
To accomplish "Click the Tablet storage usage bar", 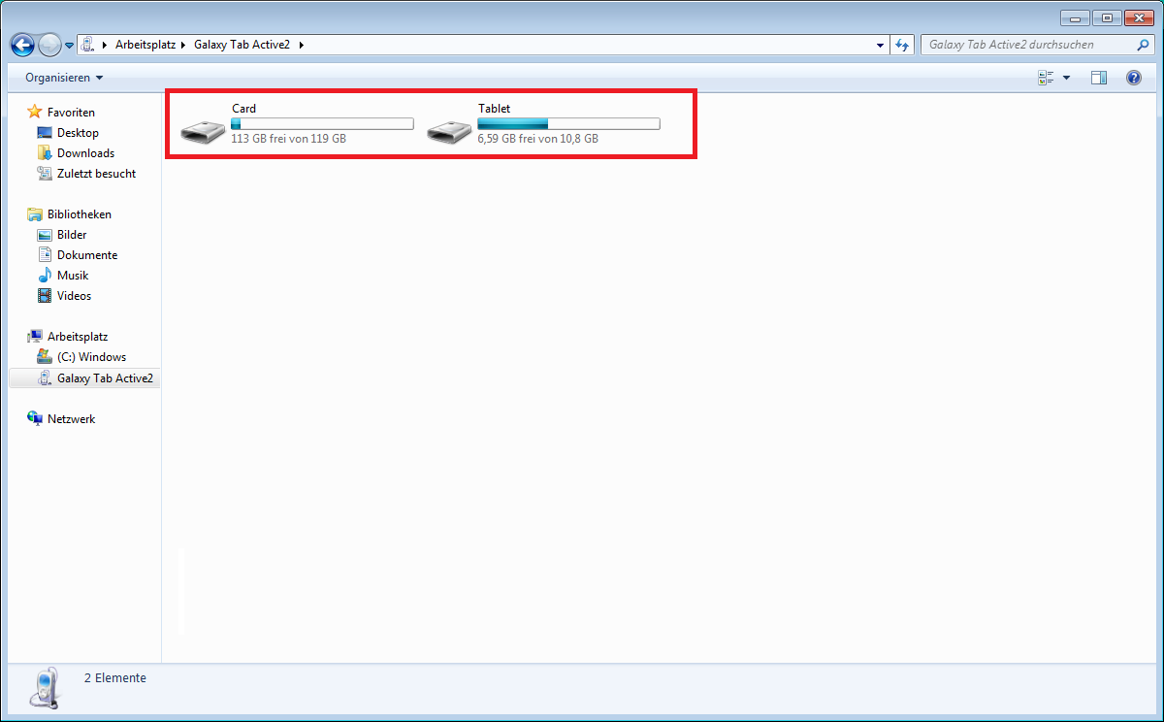I will tap(568, 123).
